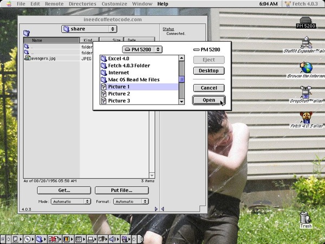
Task: Open the Remote menu
Action: click(x=54, y=4)
